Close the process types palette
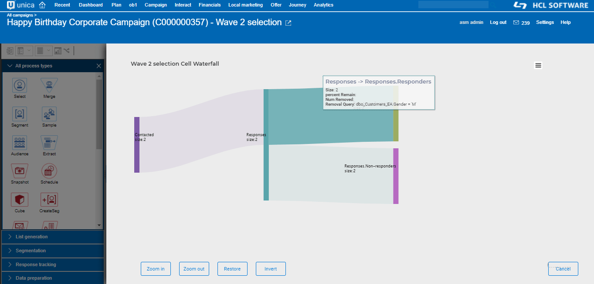This screenshot has height=284, width=594. 98,66
